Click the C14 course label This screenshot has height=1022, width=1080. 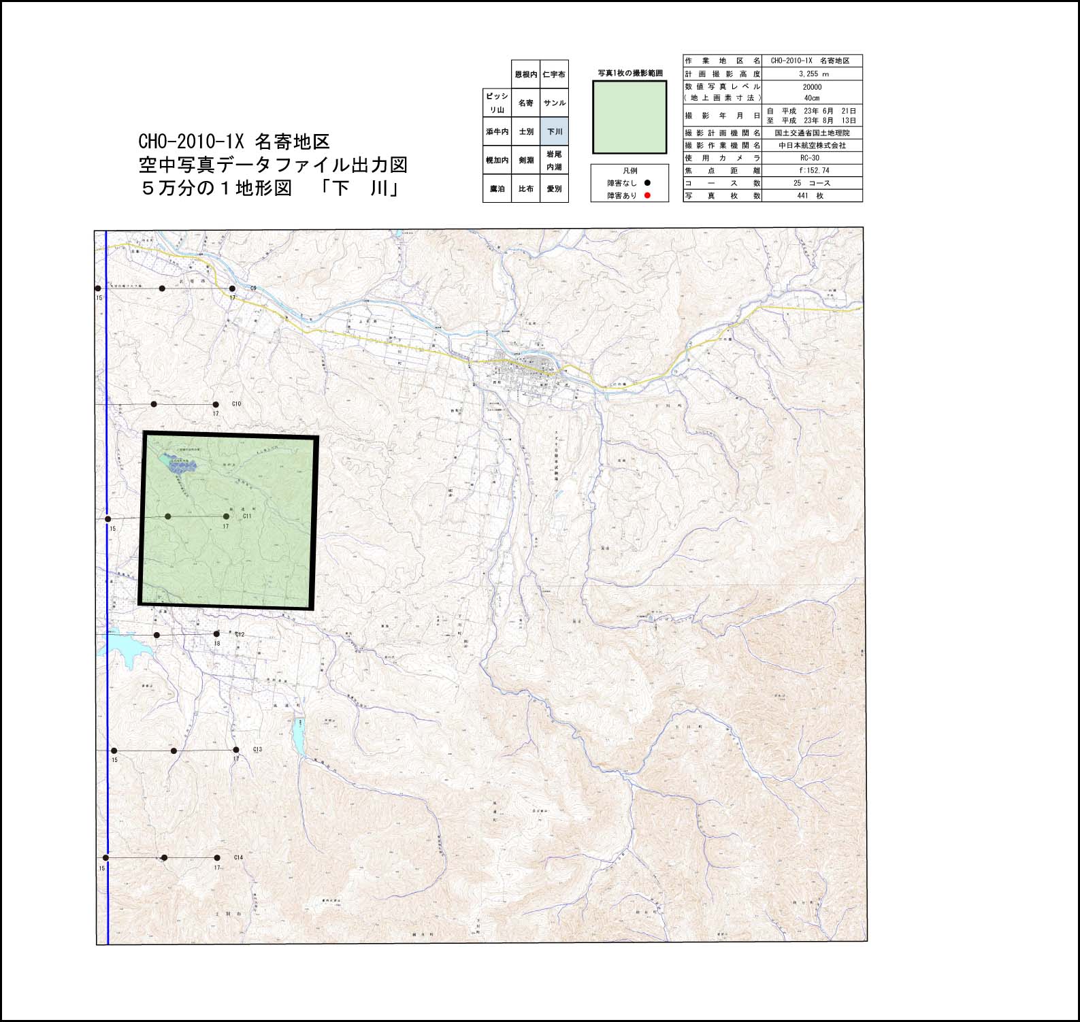[x=238, y=857]
